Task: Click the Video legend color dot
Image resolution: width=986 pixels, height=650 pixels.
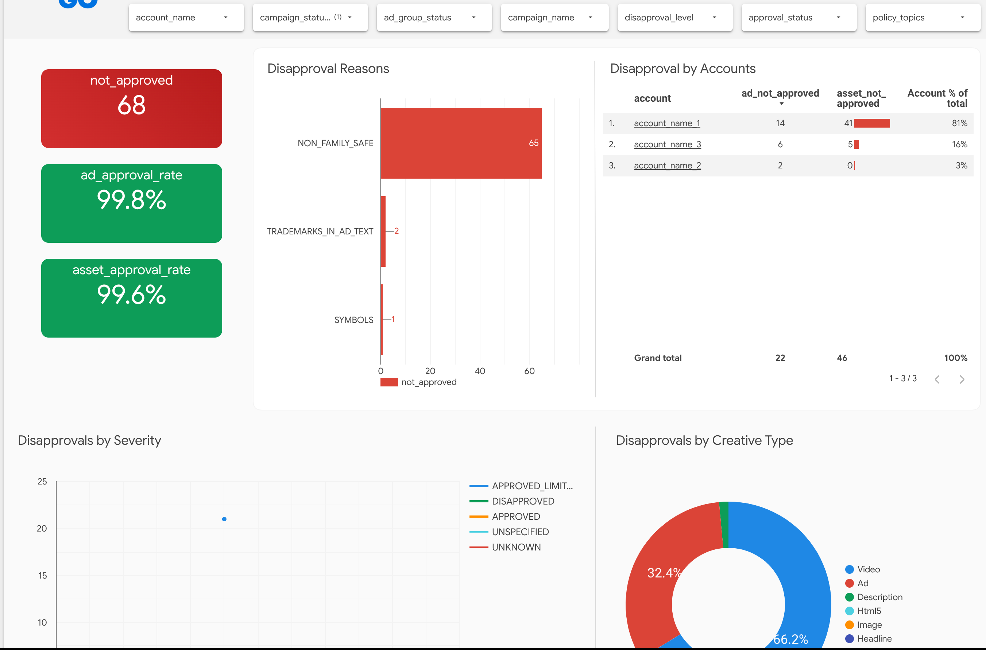Action: [x=849, y=569]
